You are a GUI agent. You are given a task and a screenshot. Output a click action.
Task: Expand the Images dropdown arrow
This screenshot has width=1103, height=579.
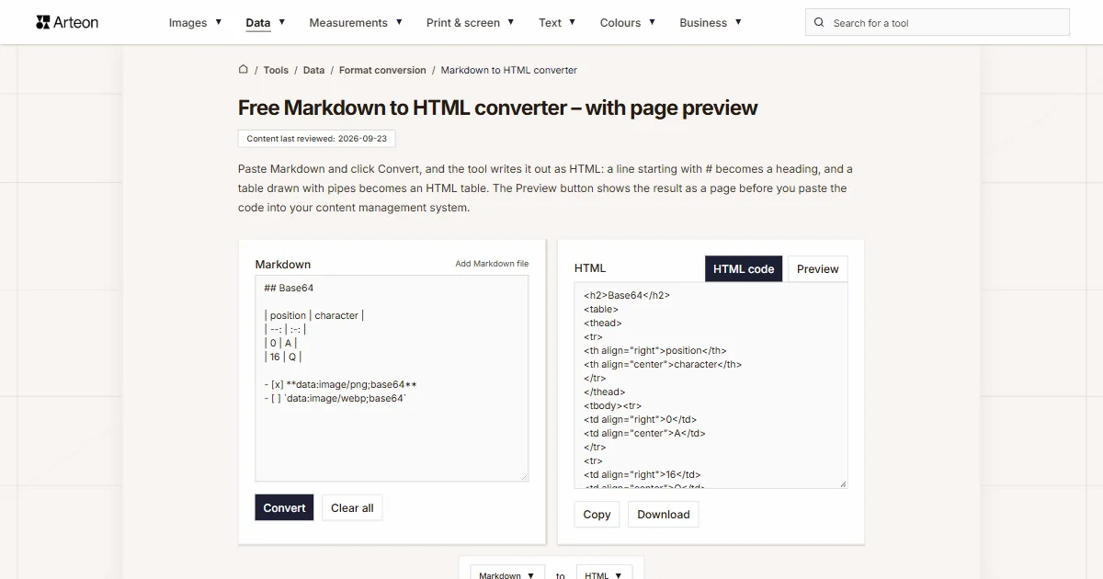coord(218,22)
